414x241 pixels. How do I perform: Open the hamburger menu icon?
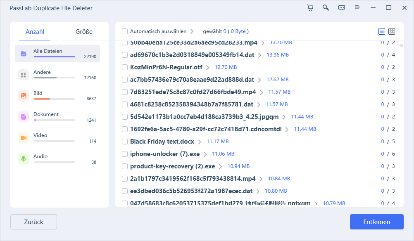click(x=357, y=8)
